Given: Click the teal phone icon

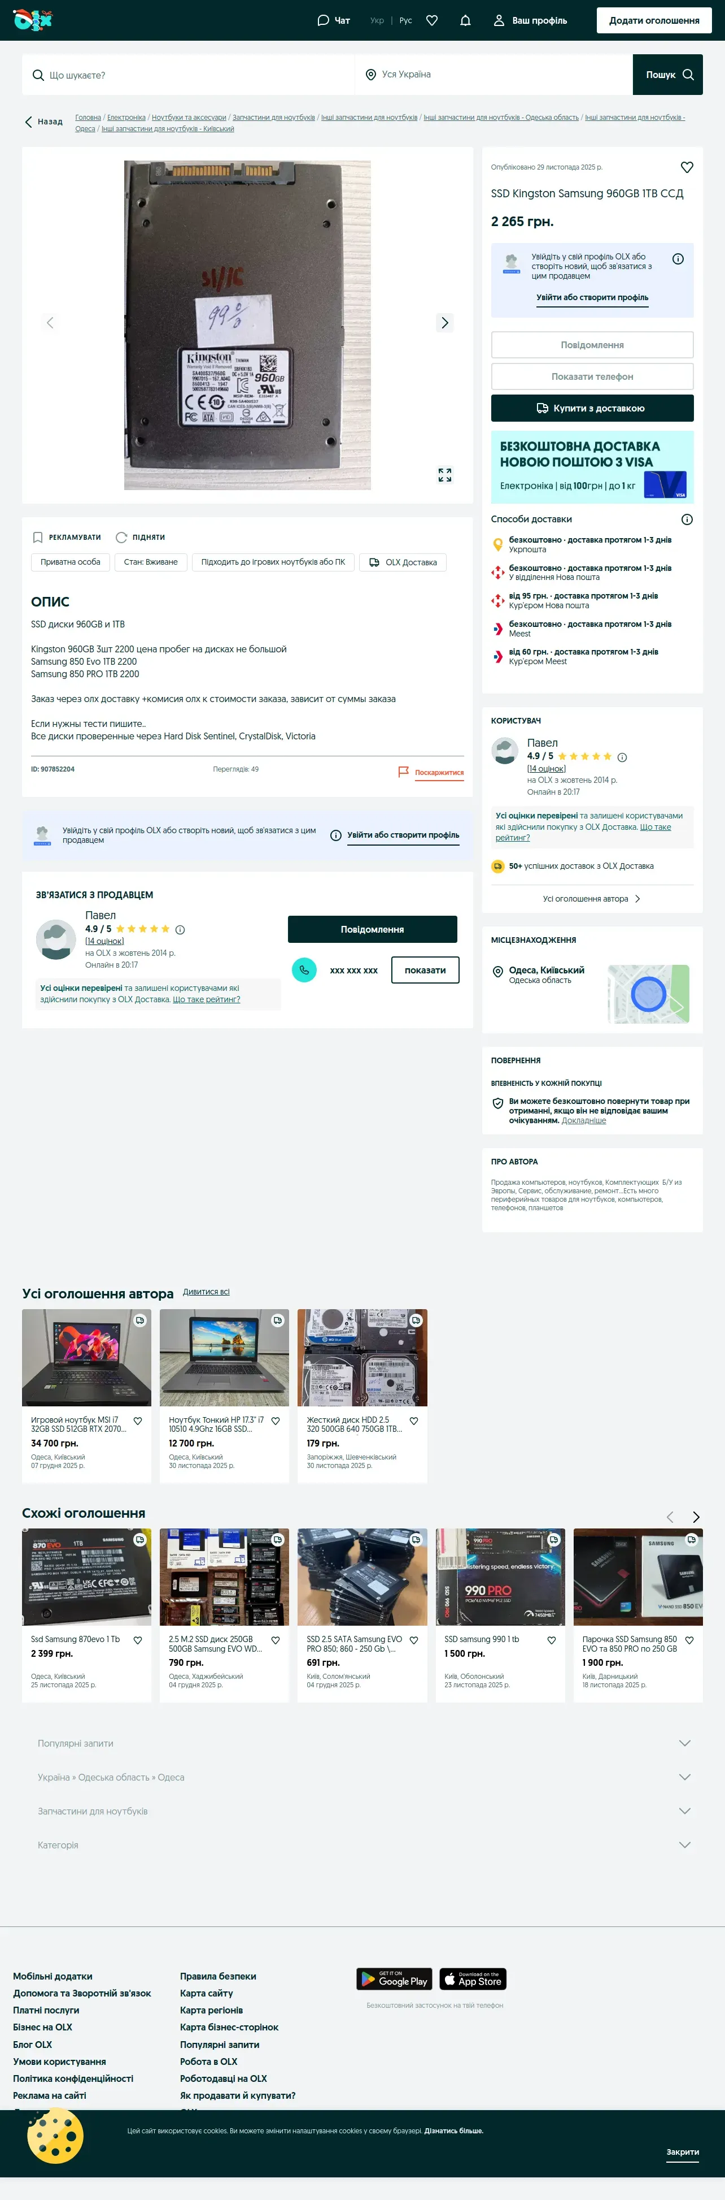Looking at the screenshot, I should 304,970.
